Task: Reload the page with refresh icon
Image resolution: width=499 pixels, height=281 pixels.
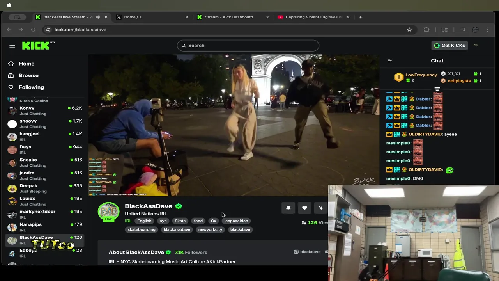Action: [33, 30]
